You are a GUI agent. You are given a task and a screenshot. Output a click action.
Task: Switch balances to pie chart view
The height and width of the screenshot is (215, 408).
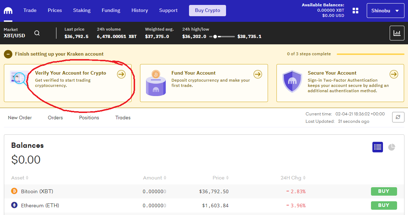[x=391, y=147]
